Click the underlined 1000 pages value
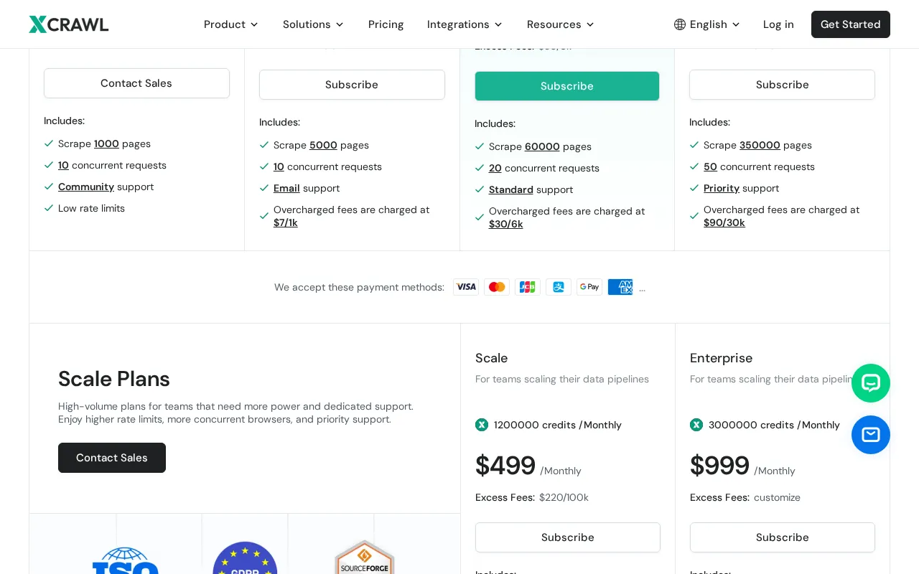Viewport: 919px width, 574px height. point(106,143)
